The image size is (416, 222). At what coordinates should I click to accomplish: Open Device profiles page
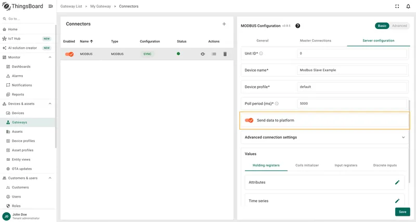pos(28,141)
